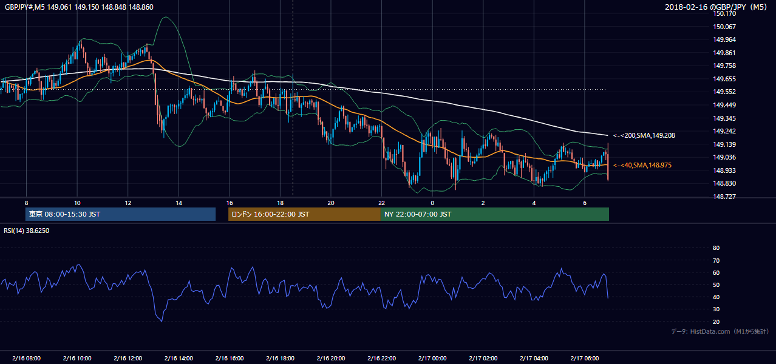Click the RSI(14) 38.6250 indicator label

[x=26, y=231]
